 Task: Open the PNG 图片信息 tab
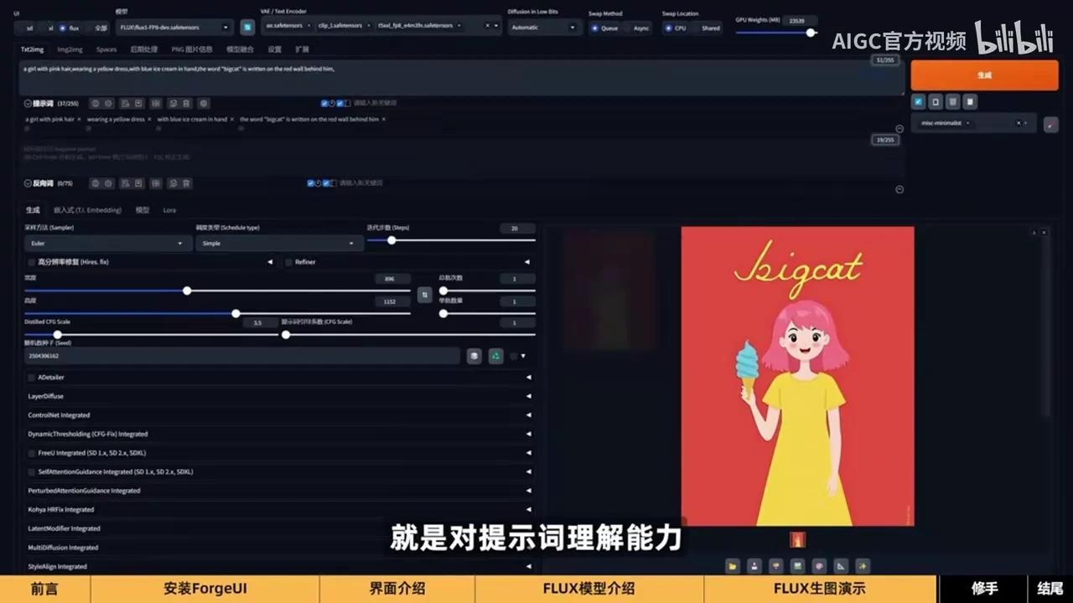(x=192, y=49)
